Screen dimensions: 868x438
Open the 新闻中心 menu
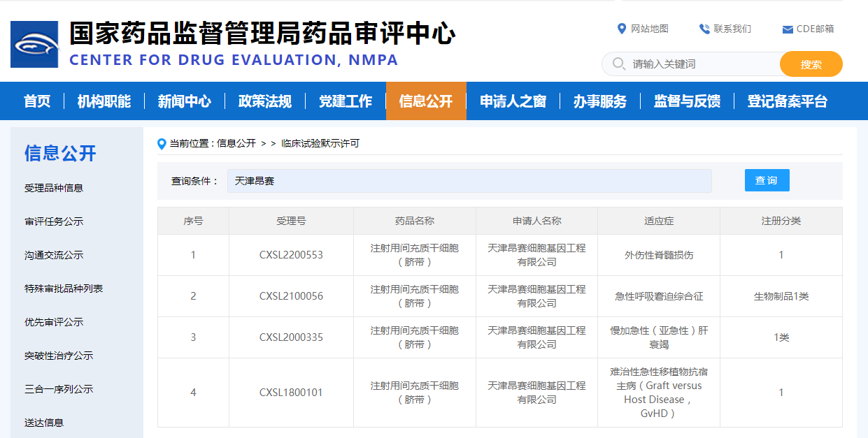coord(185,101)
